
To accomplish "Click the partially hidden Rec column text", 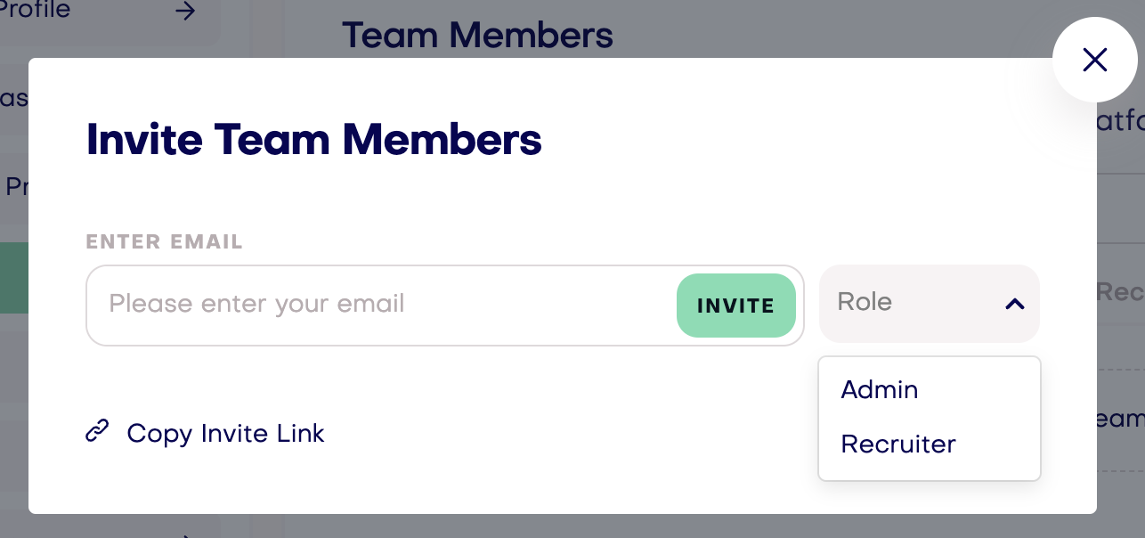I will [x=1120, y=291].
